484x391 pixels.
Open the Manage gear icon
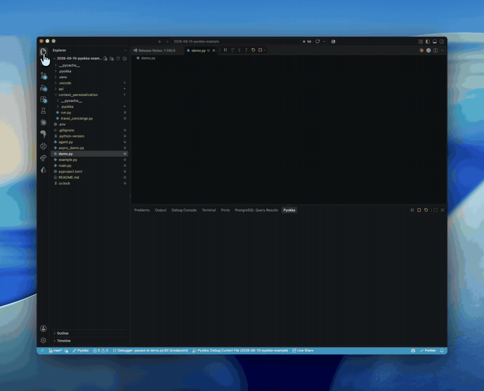43,340
